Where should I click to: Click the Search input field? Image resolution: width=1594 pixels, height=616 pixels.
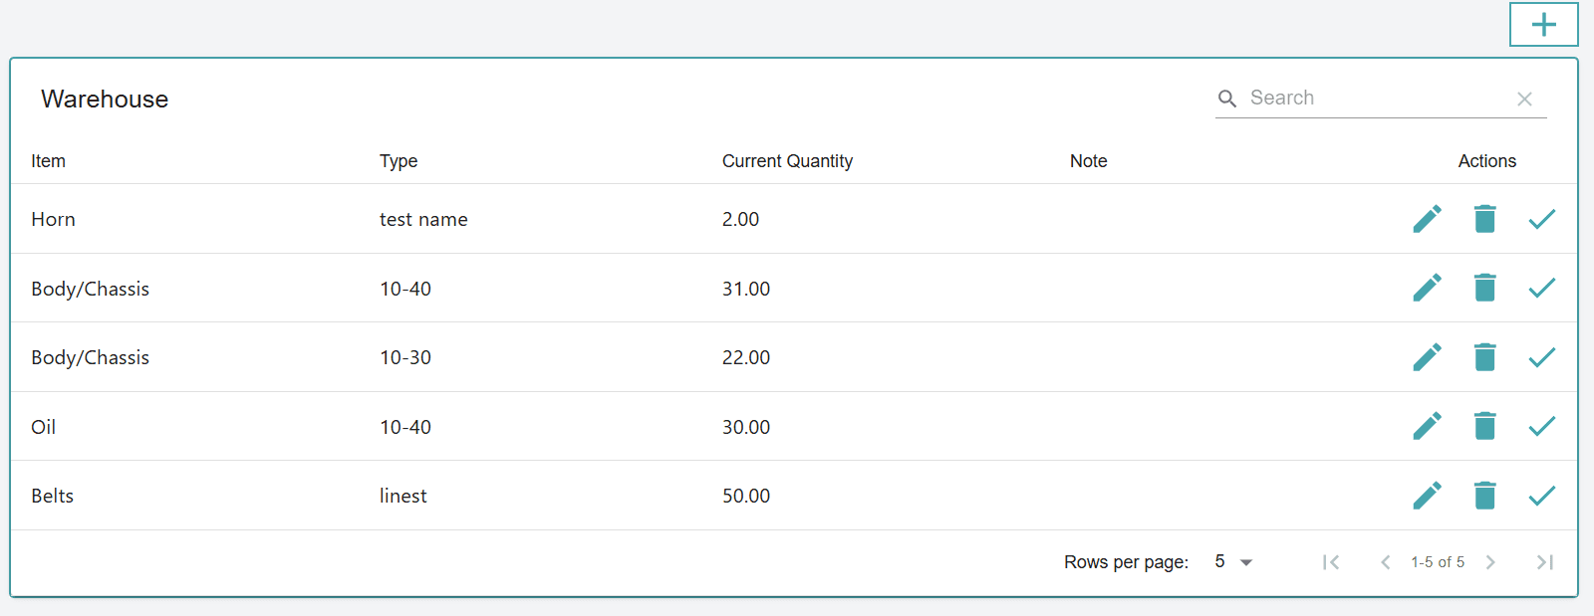(1375, 99)
